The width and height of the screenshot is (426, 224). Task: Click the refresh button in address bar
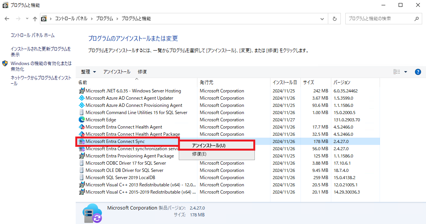click(x=334, y=19)
